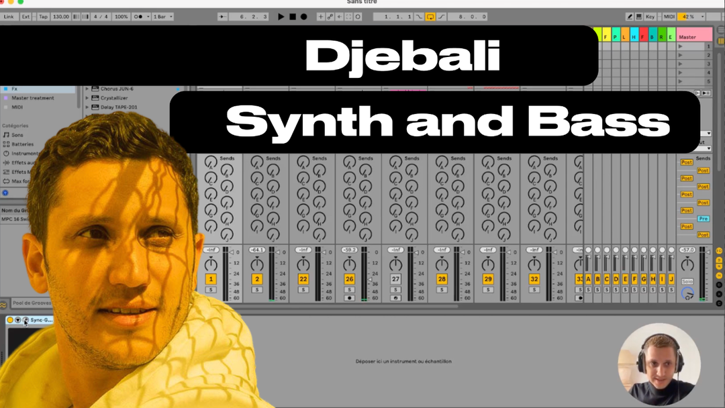Click the Tap tempo button
This screenshot has width=725, height=408.
pos(43,16)
